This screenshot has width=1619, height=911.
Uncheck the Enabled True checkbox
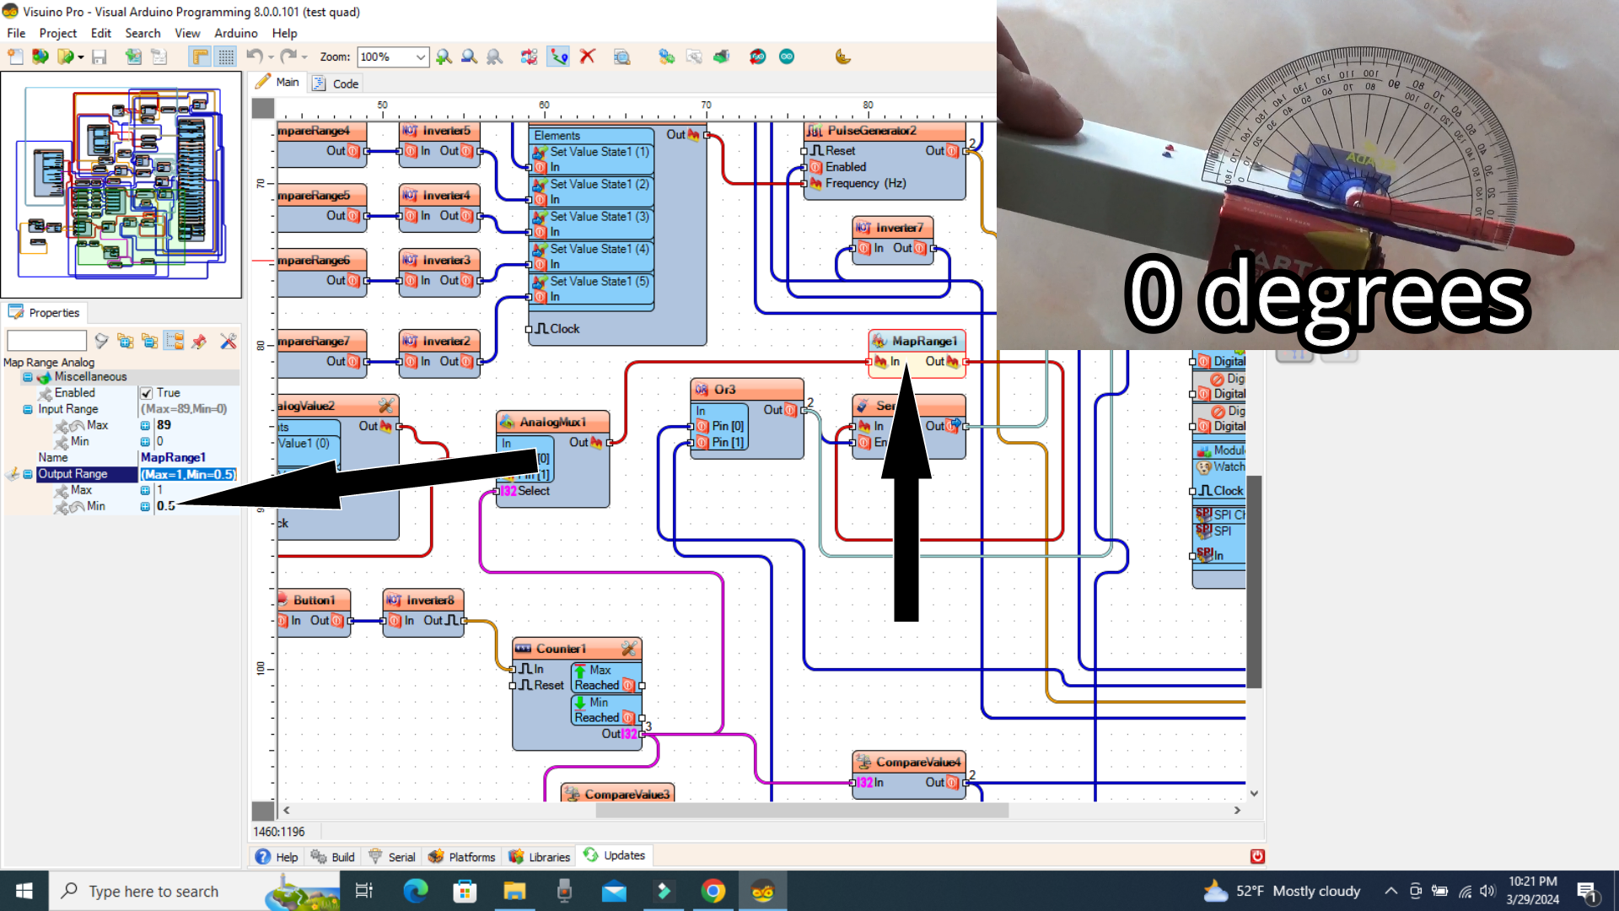[147, 393]
